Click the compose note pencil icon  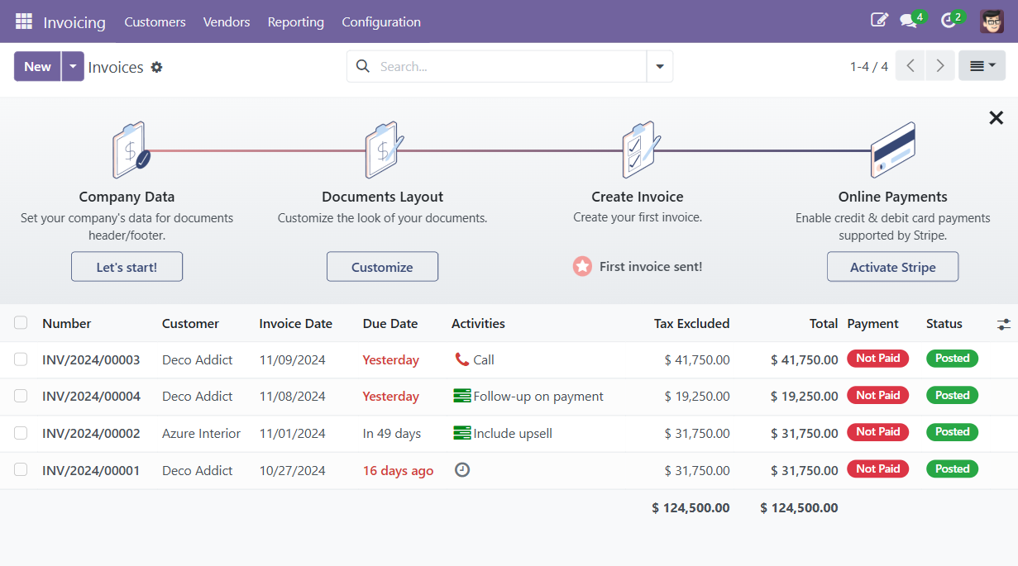click(x=879, y=20)
